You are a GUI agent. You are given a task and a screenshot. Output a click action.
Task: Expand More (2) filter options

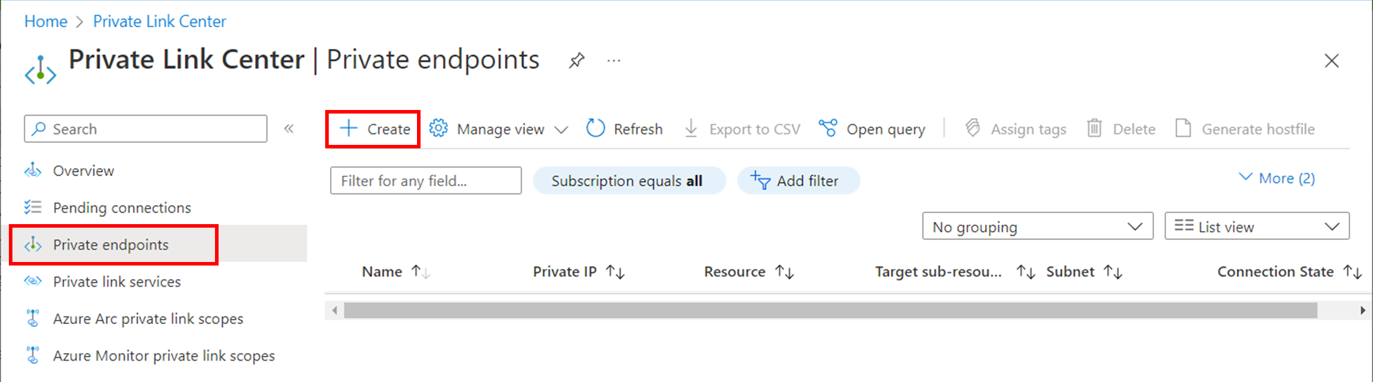1276,177
